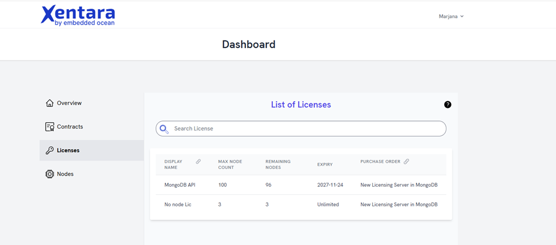Click the Expiry column header
556x245 pixels.
[325, 164]
